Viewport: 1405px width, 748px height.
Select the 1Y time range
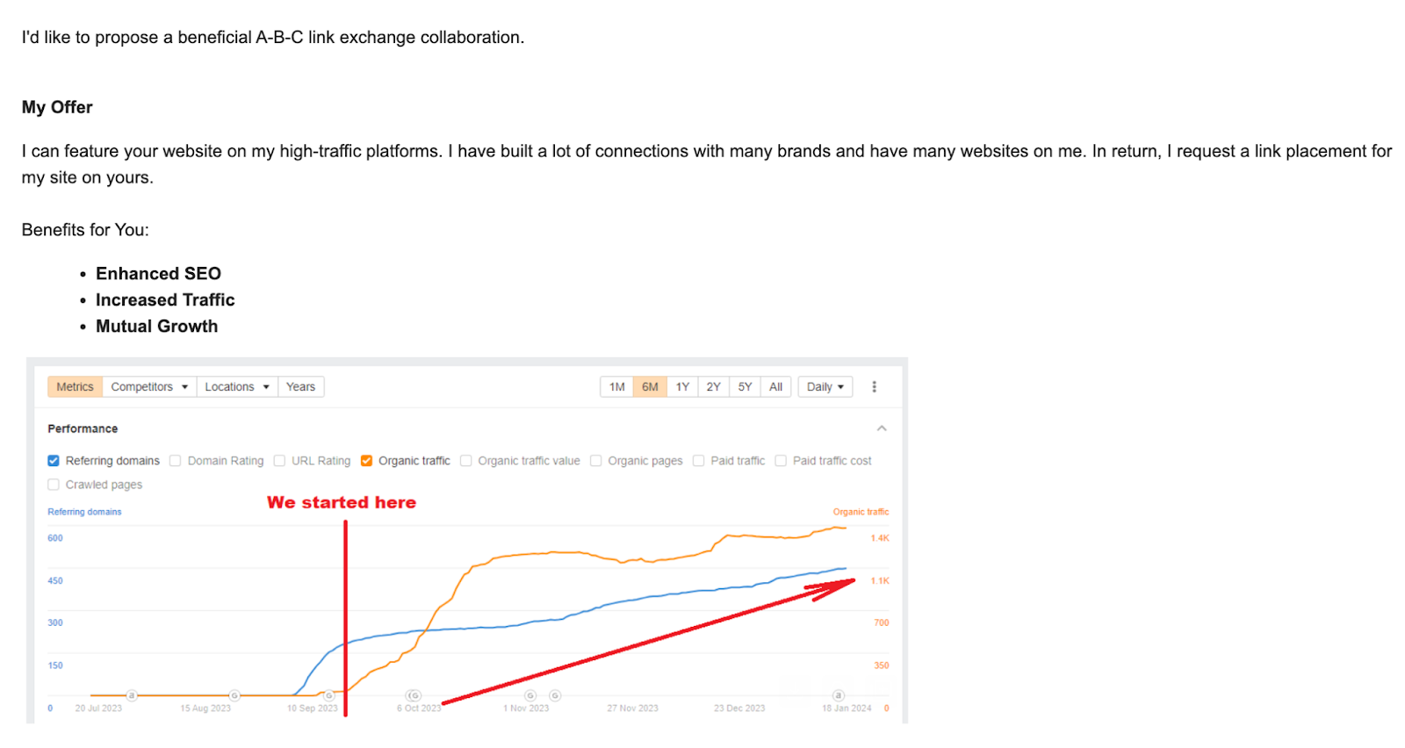(682, 387)
